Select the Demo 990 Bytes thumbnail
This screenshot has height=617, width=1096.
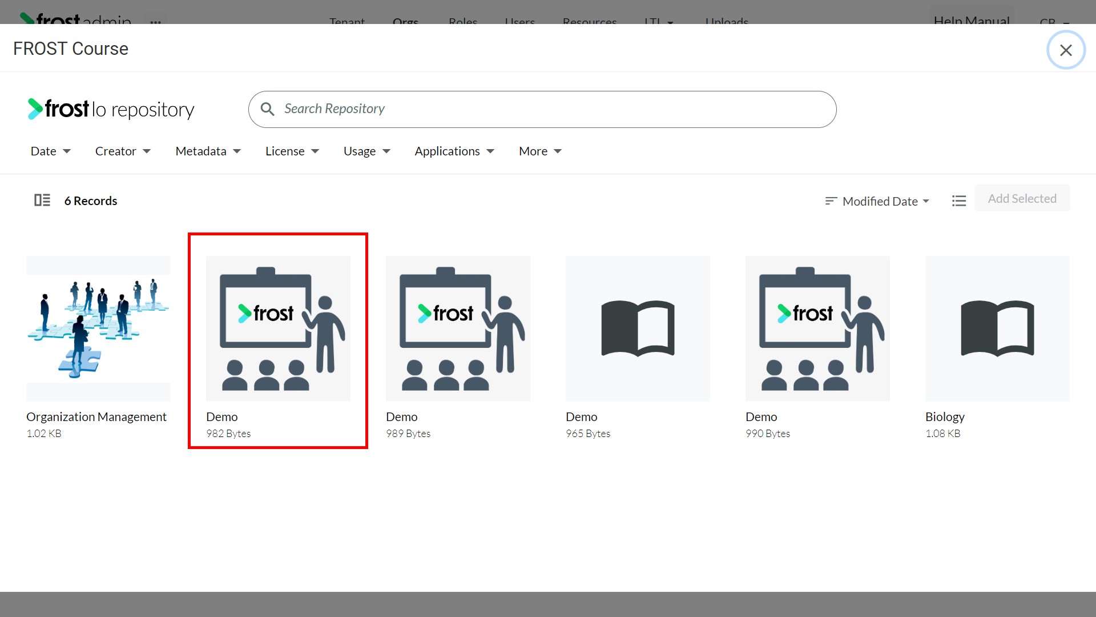click(817, 328)
